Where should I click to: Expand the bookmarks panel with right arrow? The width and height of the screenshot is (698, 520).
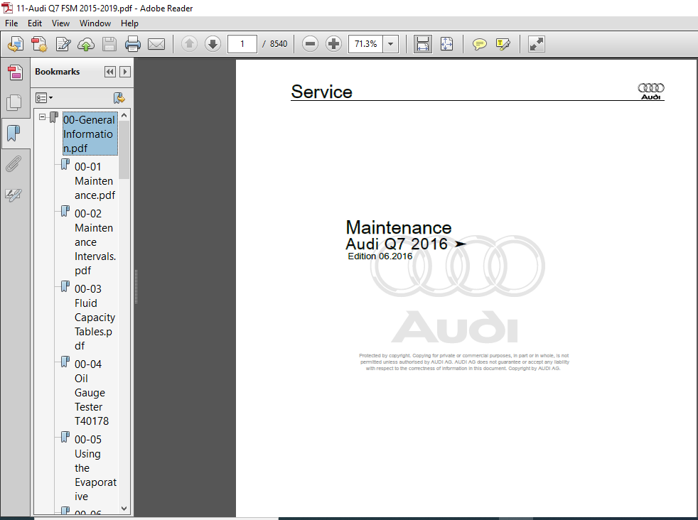coord(125,72)
